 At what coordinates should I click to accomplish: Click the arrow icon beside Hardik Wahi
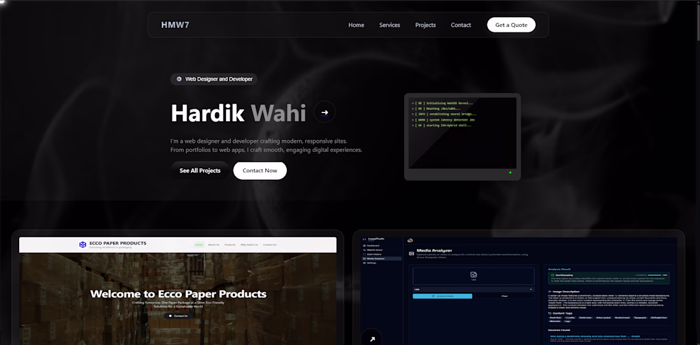(325, 112)
